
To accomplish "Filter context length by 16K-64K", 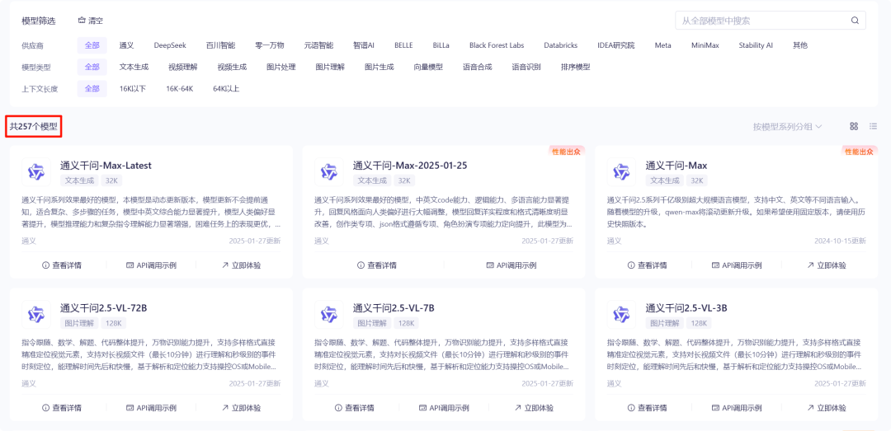I will click(x=180, y=88).
